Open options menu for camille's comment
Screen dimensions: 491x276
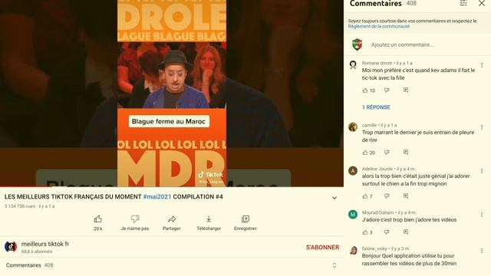coord(482,127)
